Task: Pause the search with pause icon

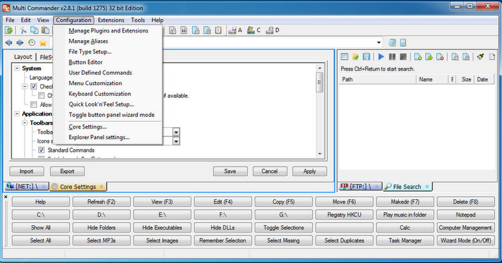Action: click(392, 57)
